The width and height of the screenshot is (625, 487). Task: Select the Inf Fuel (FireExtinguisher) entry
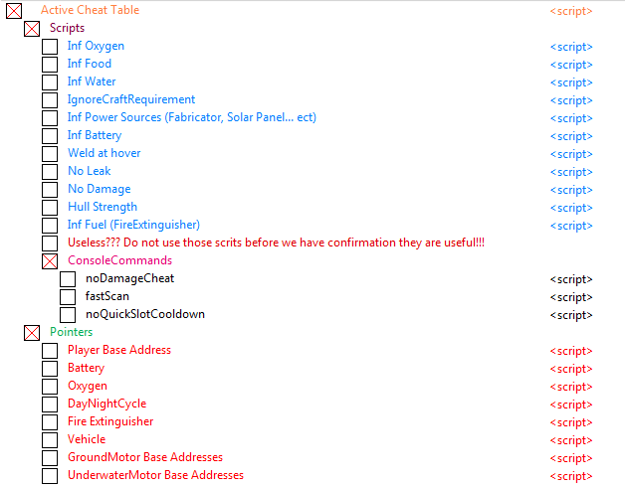coord(133,225)
